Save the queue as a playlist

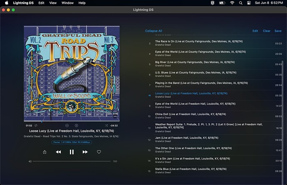click(x=278, y=31)
